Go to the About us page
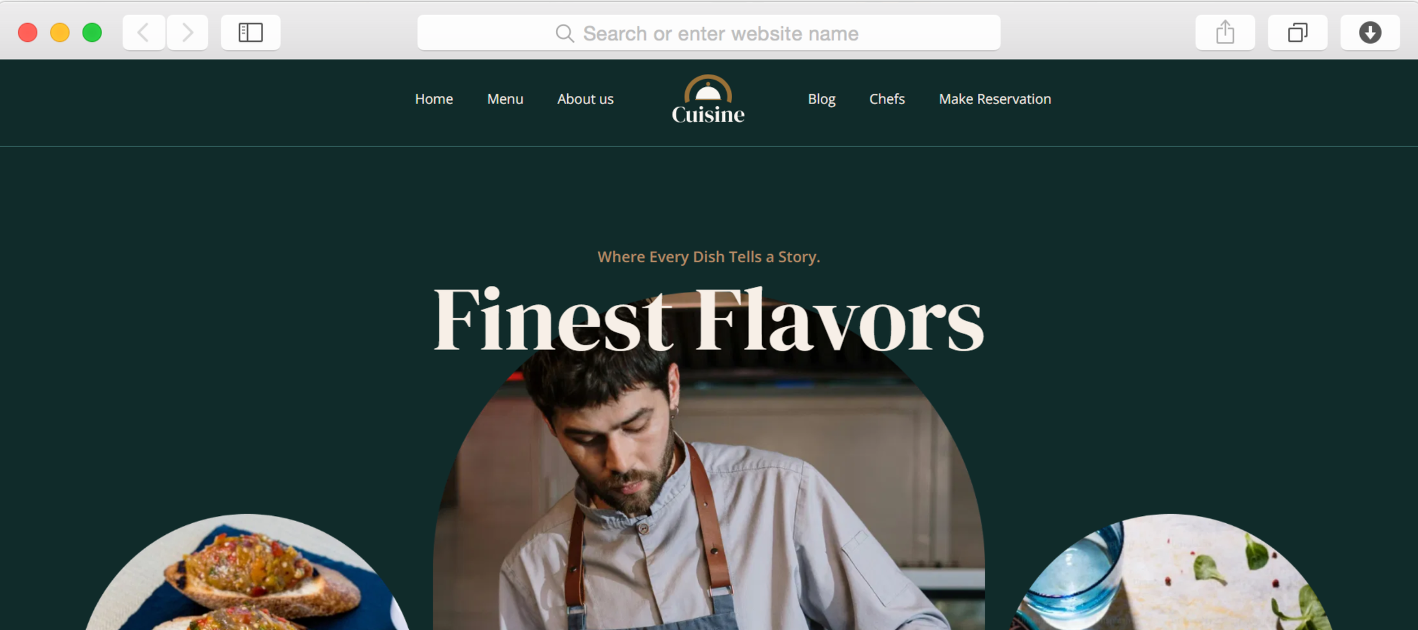Image resolution: width=1418 pixels, height=630 pixels. click(586, 99)
